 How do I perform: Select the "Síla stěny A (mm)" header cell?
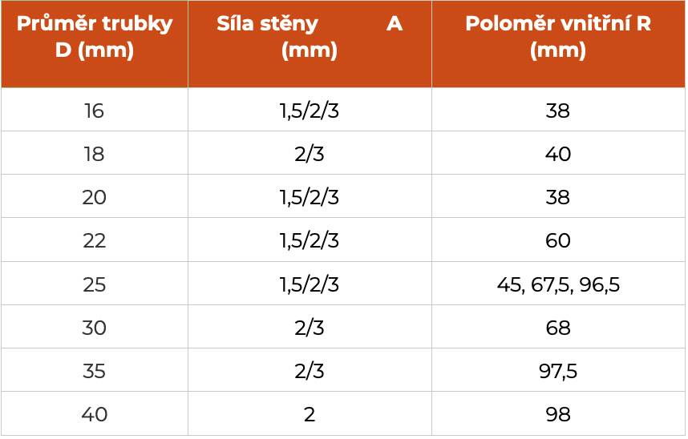[x=310, y=38]
